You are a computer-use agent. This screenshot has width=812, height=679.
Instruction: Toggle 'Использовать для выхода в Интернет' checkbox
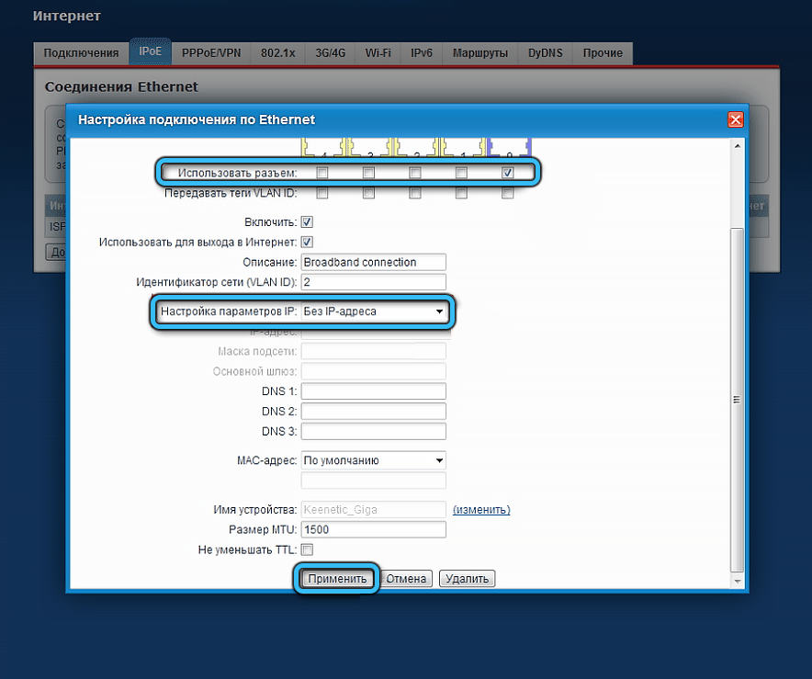307,242
